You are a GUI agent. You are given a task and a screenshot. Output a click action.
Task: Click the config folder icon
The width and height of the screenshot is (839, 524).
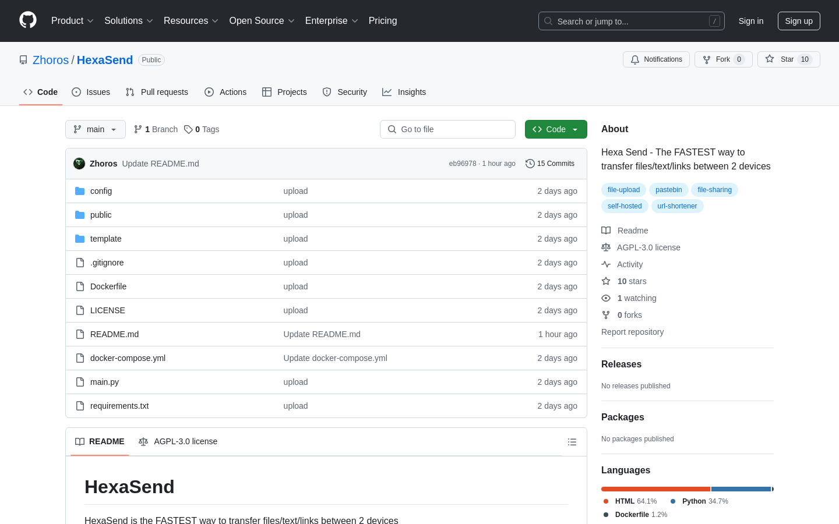(80, 191)
